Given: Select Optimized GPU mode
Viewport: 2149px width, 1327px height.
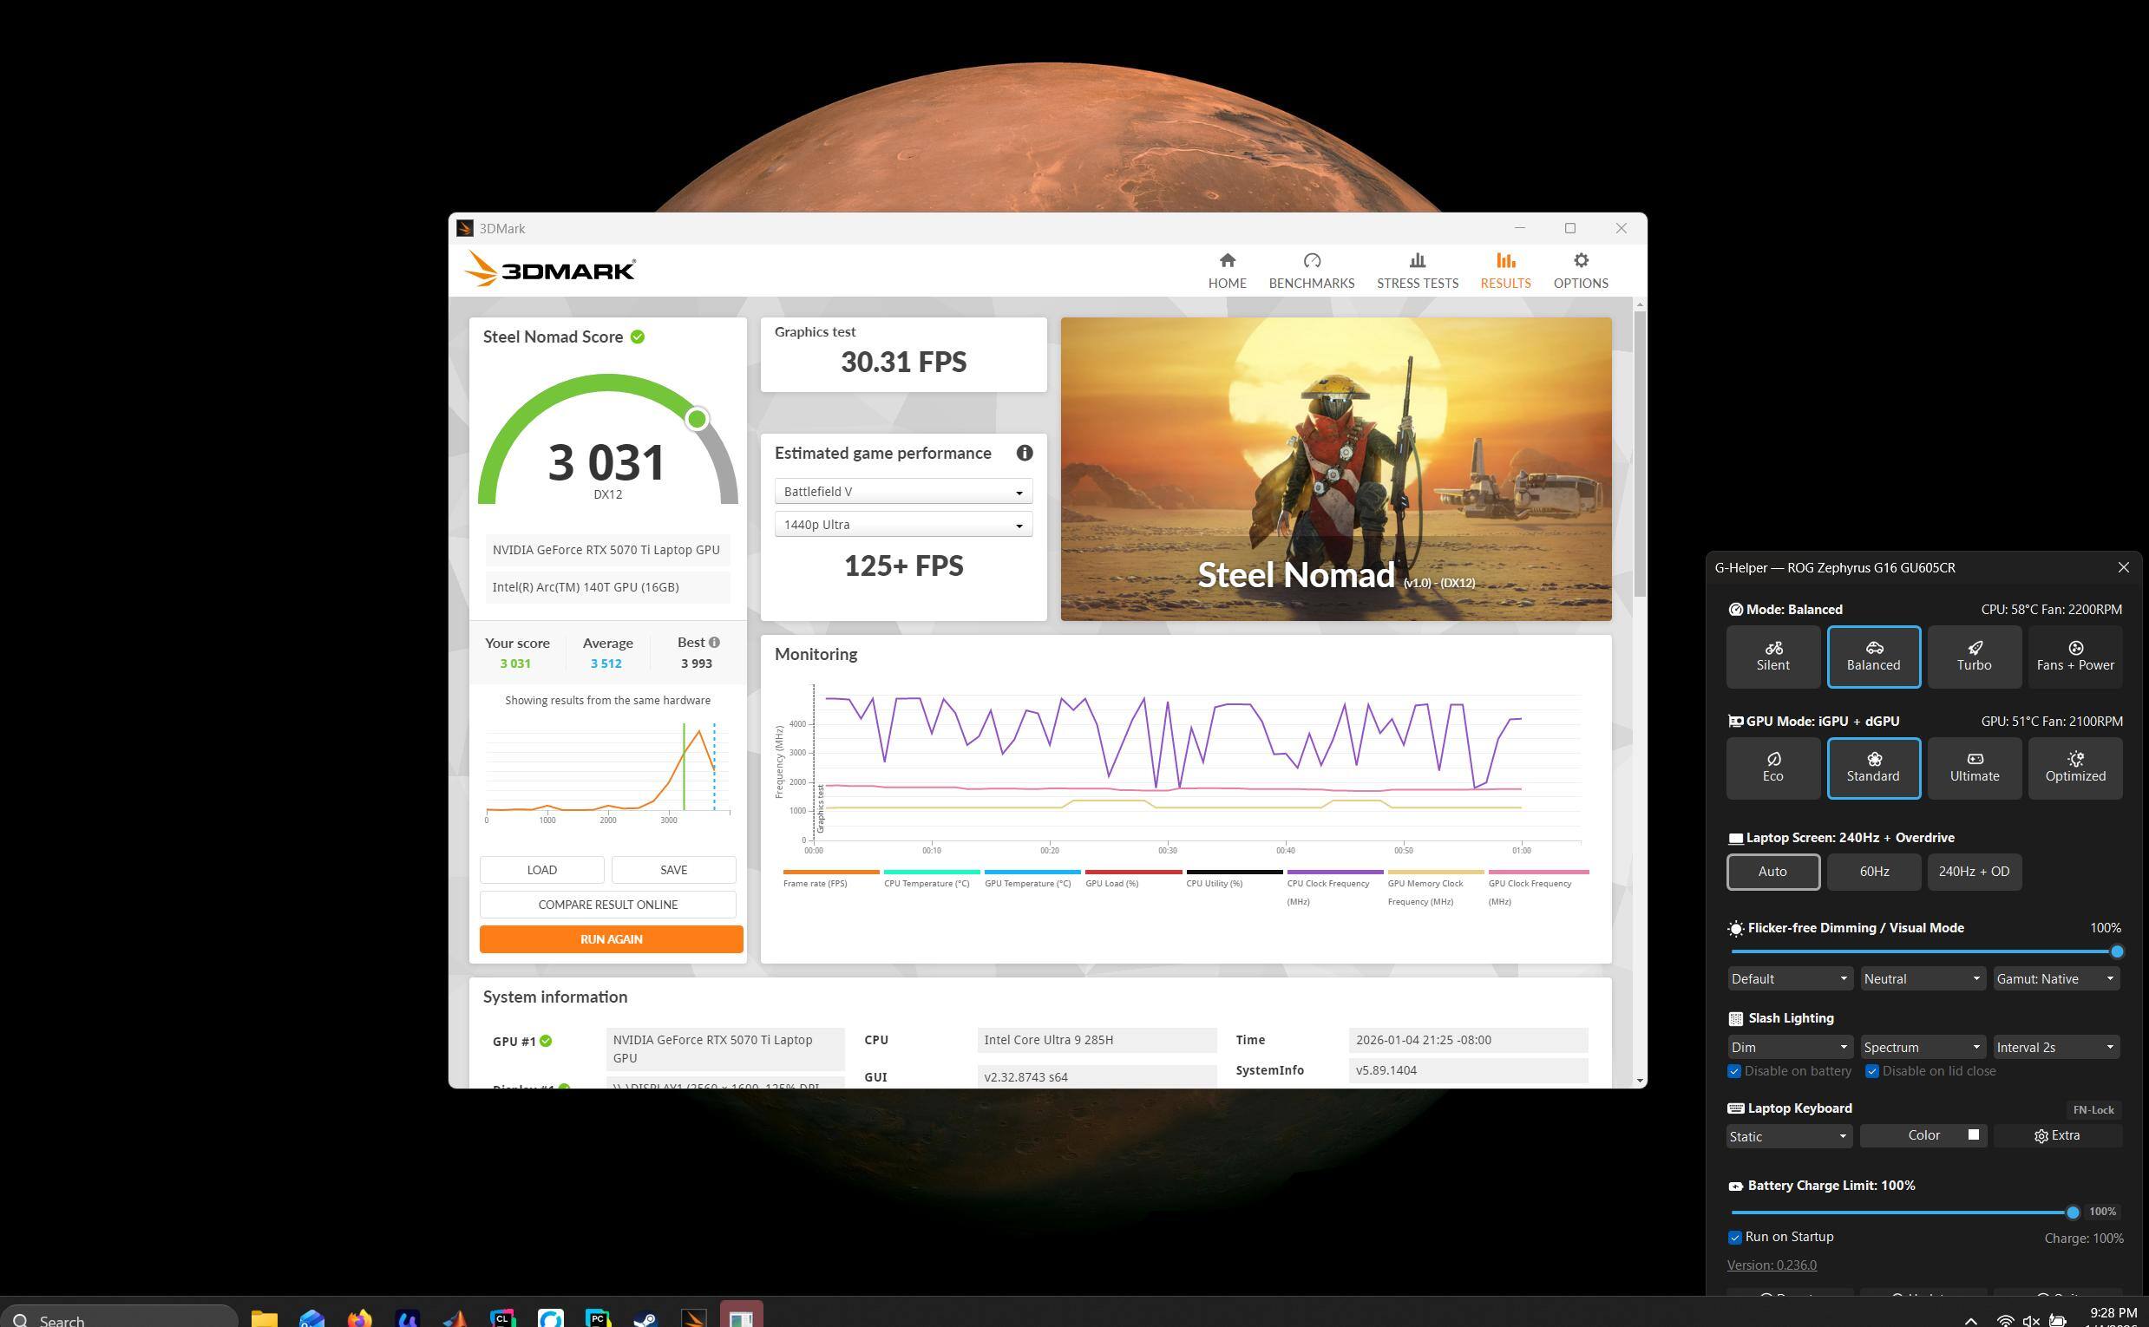Looking at the screenshot, I should pyautogui.click(x=2074, y=768).
